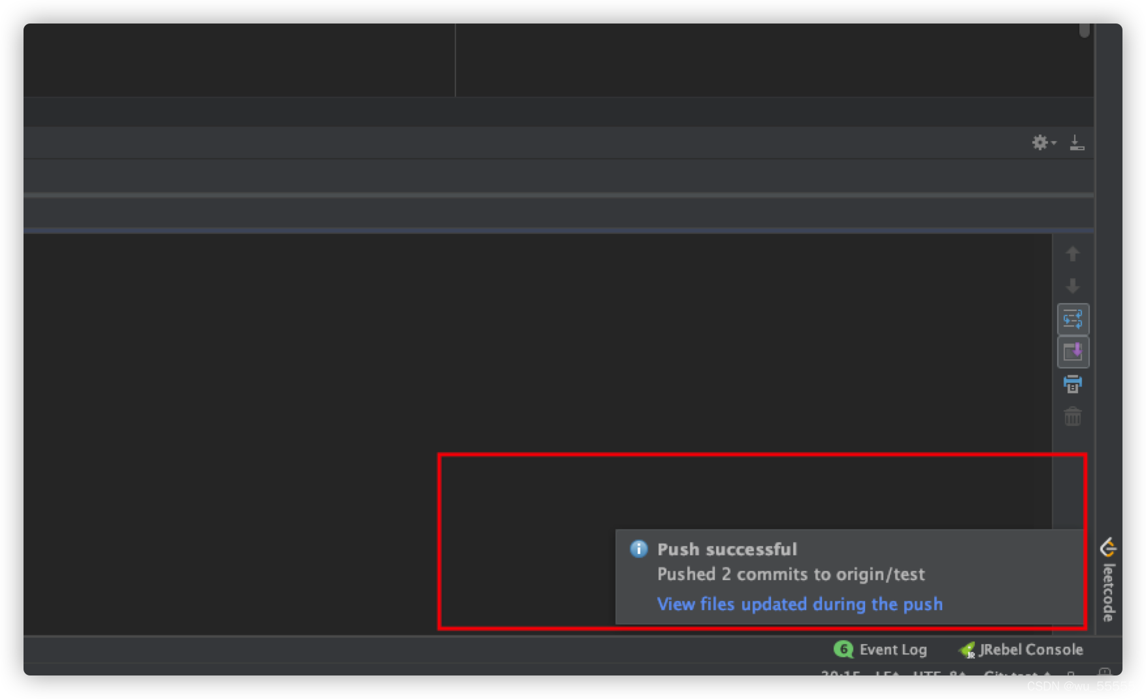Open the Event Log

[x=880, y=649]
